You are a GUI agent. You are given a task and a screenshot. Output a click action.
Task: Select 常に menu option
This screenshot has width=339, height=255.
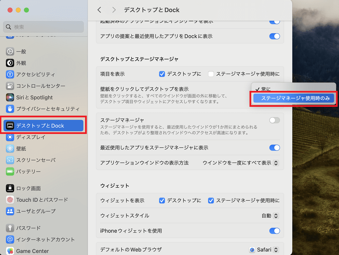(294, 89)
